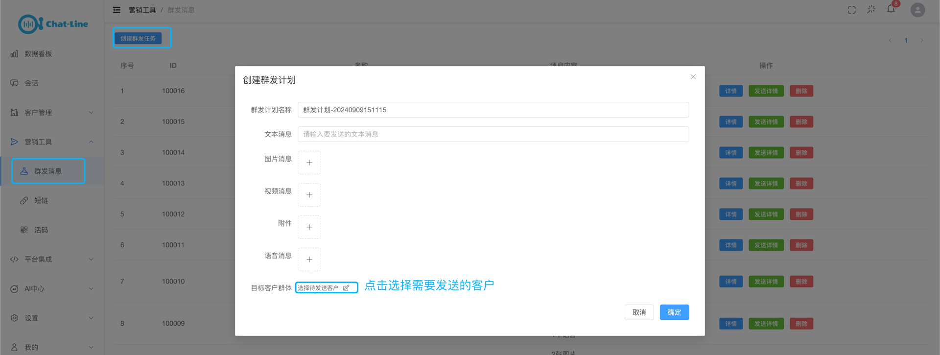The height and width of the screenshot is (355, 940).
Task: Click 删除 for row 100013
Action: pos(801,184)
